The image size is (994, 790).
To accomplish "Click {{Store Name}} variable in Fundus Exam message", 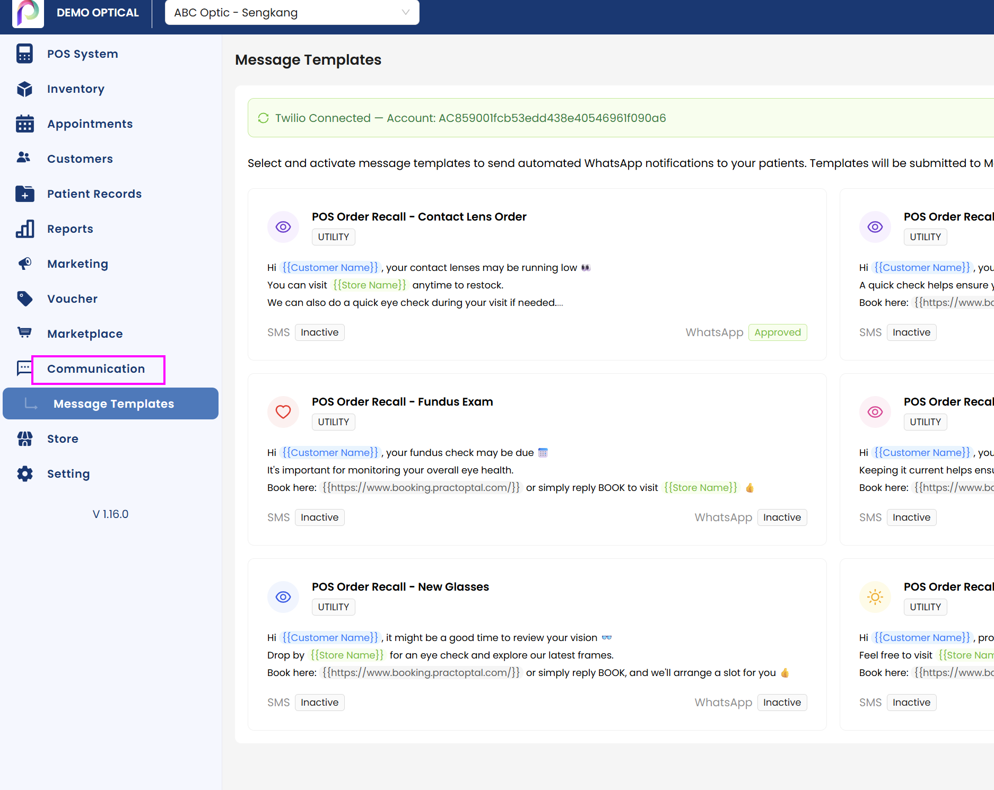I will coord(701,488).
